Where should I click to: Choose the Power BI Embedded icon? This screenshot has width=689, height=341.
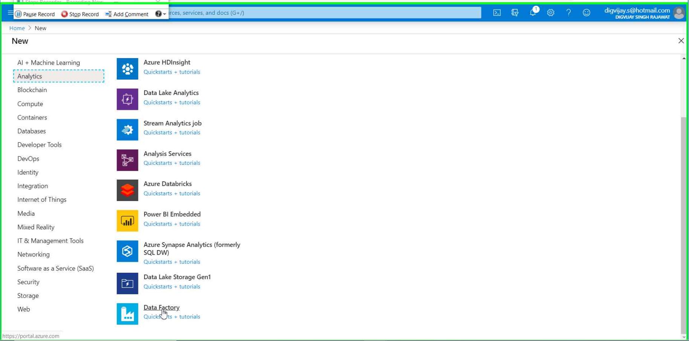click(127, 221)
